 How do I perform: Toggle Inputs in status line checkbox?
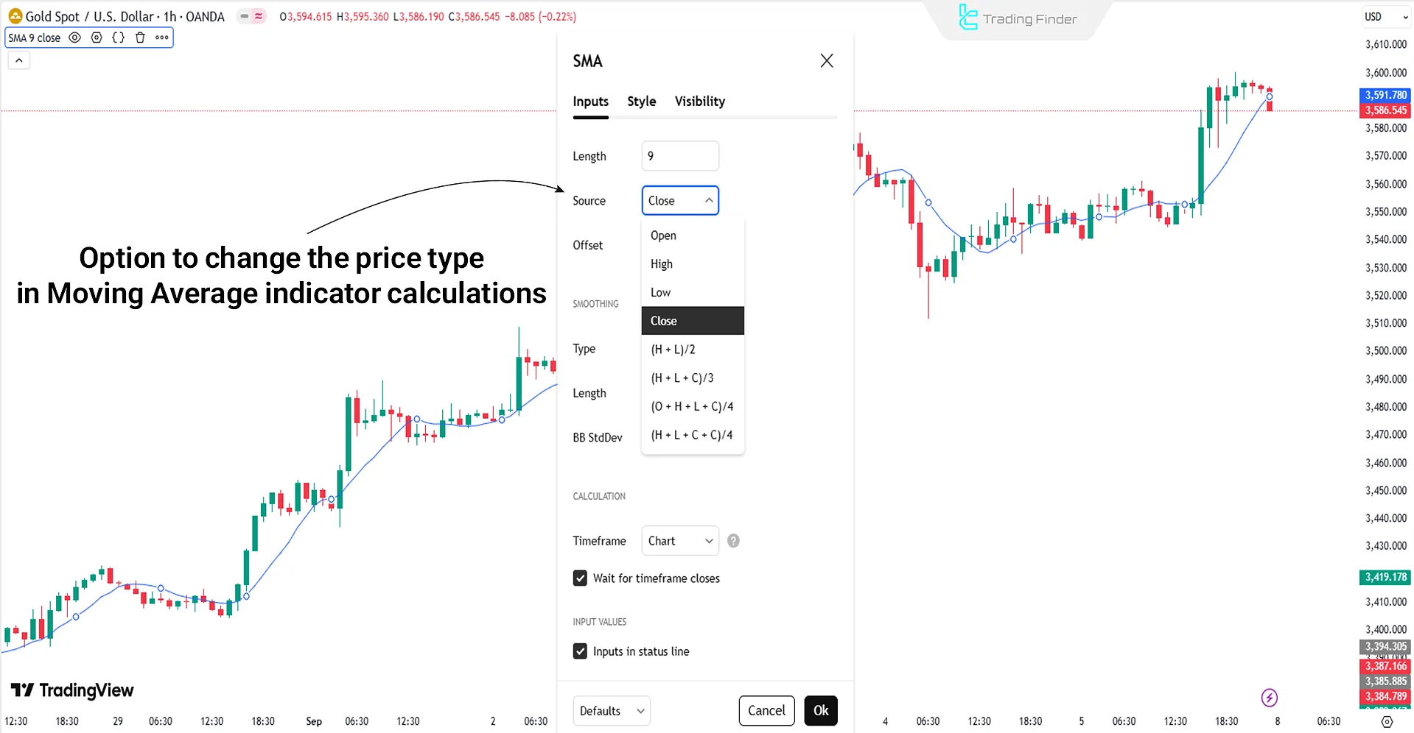(x=581, y=651)
